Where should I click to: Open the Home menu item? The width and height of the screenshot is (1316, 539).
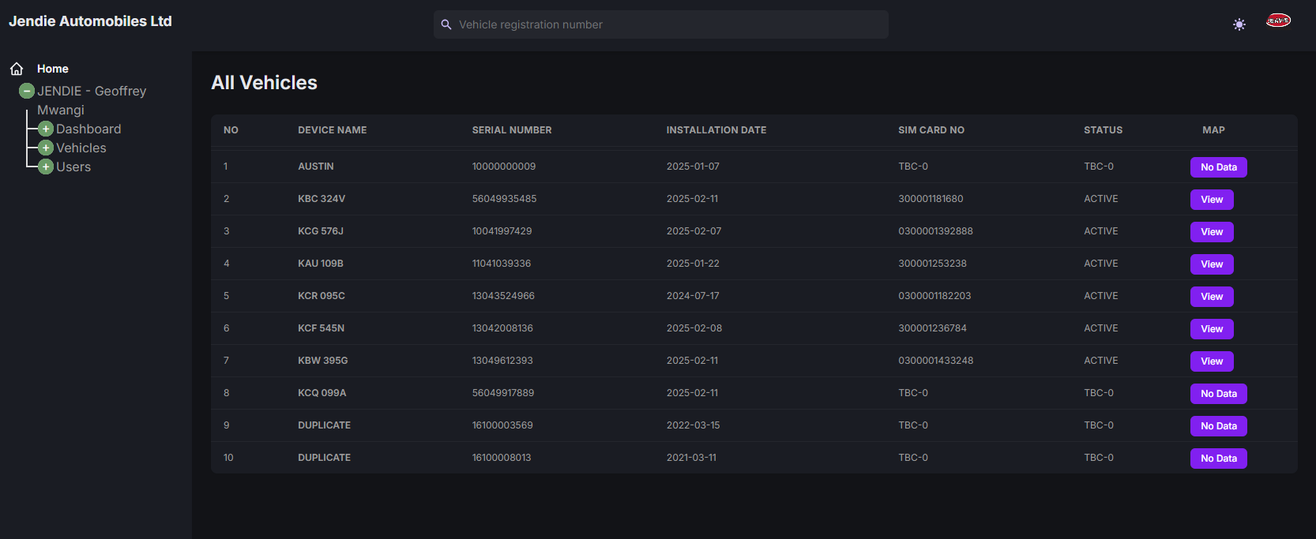53,69
